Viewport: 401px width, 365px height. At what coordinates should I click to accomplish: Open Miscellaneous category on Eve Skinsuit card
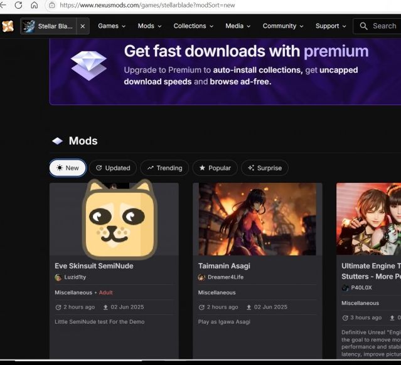pos(73,292)
